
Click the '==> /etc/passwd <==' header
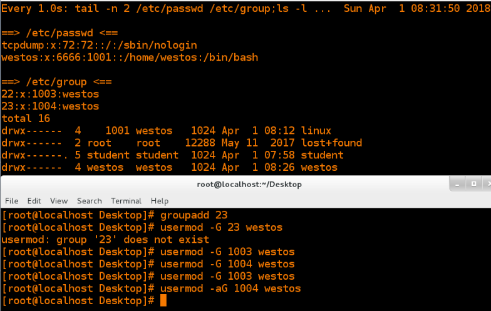pyautogui.click(x=59, y=33)
